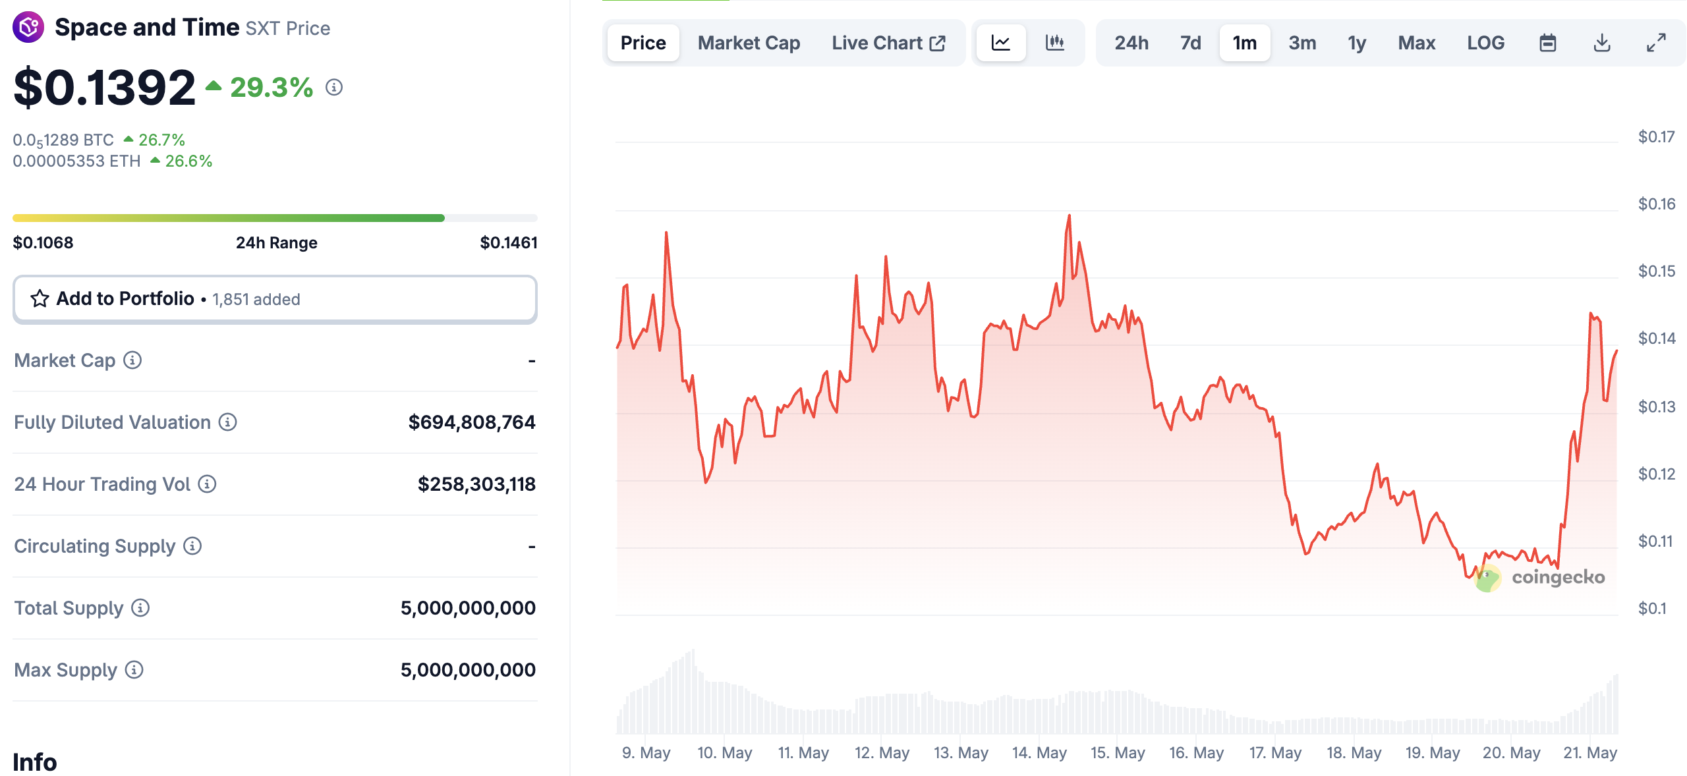Set chart range to 1m
This screenshot has width=1687, height=776.
(x=1245, y=43)
